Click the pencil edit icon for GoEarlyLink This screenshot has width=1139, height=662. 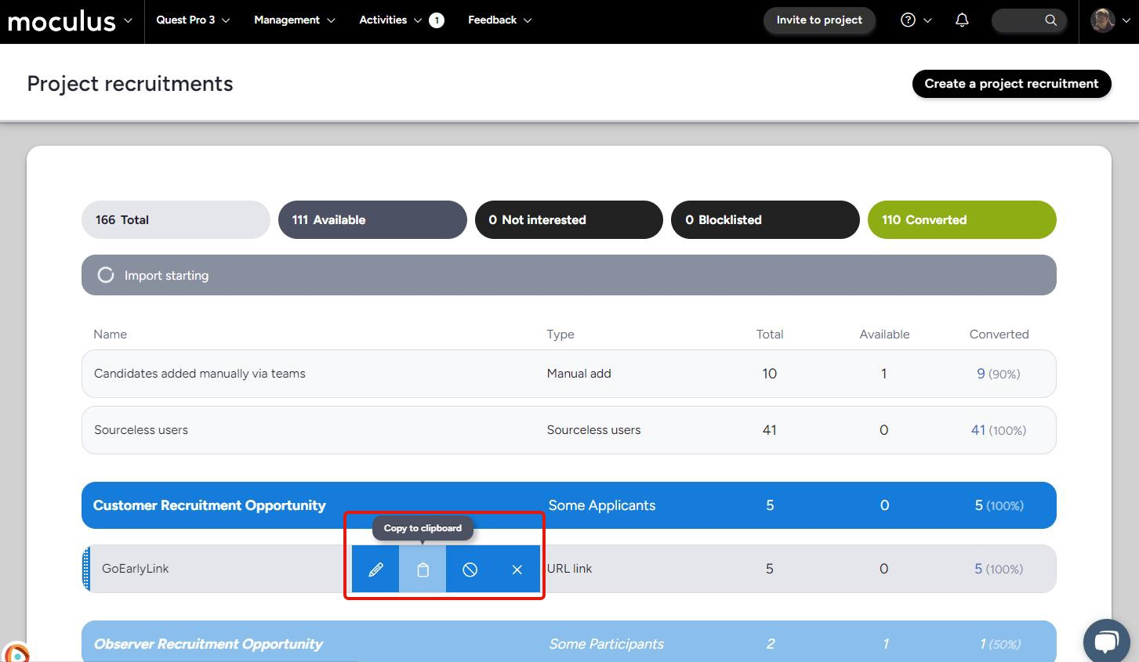(x=375, y=570)
